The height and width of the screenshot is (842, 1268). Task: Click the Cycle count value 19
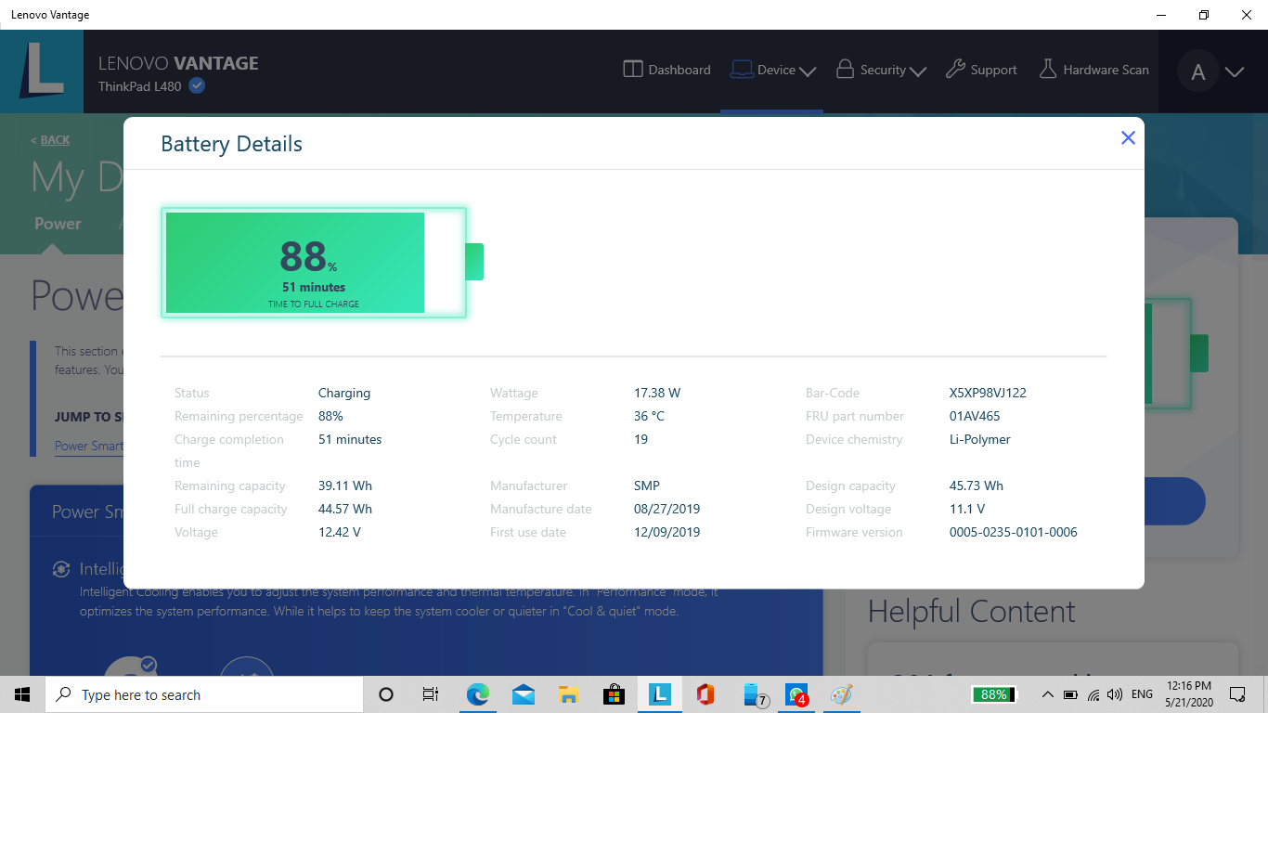coord(640,439)
